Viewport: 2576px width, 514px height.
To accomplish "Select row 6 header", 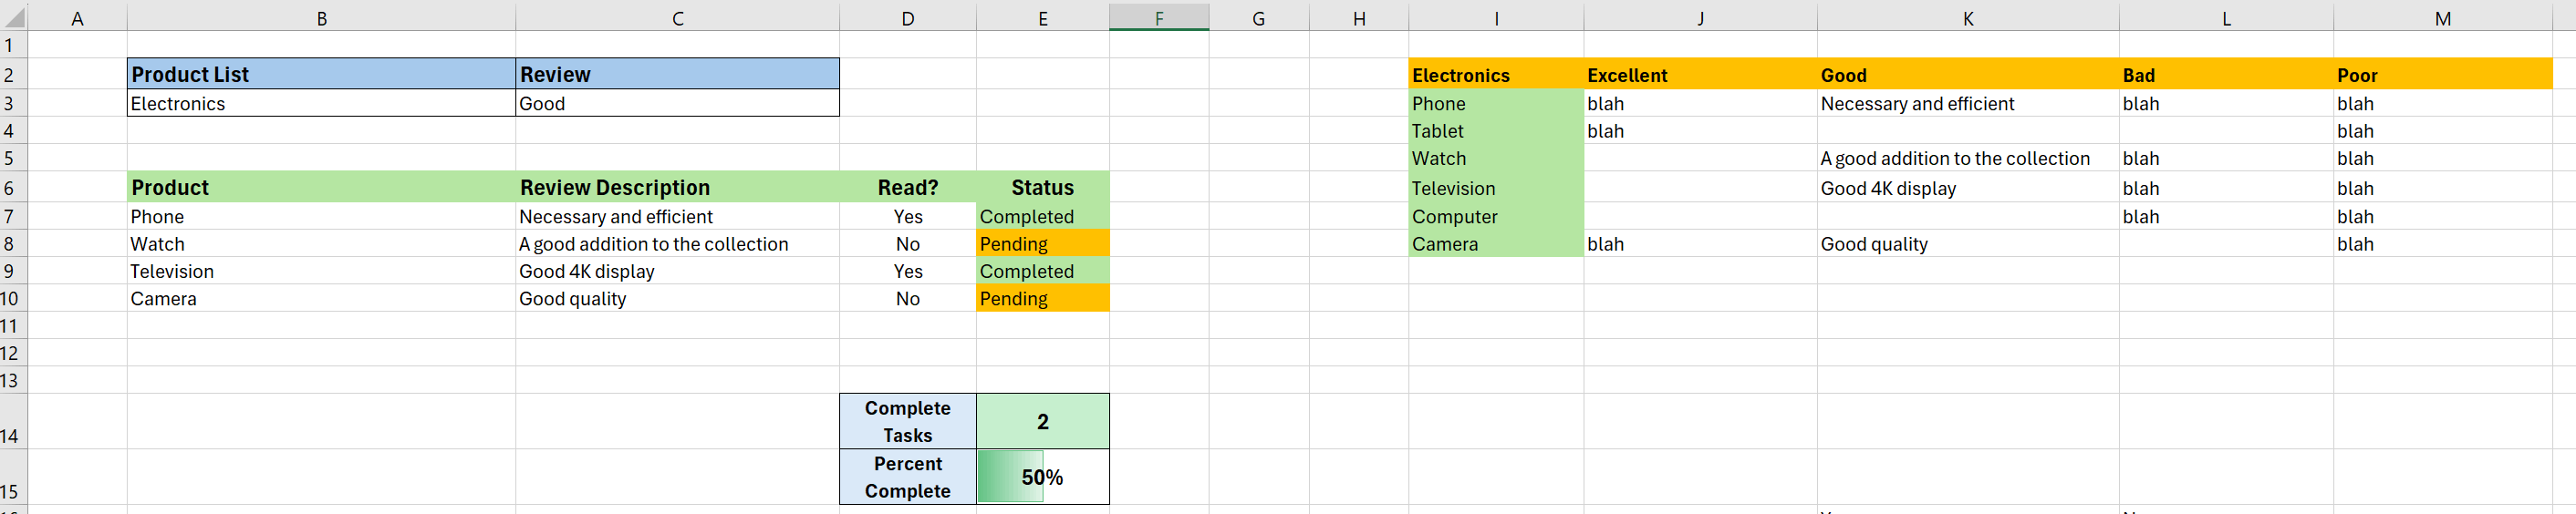I will click(x=12, y=187).
